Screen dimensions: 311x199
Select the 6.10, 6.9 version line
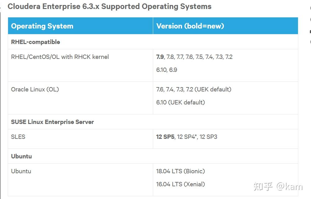pyautogui.click(x=167, y=70)
